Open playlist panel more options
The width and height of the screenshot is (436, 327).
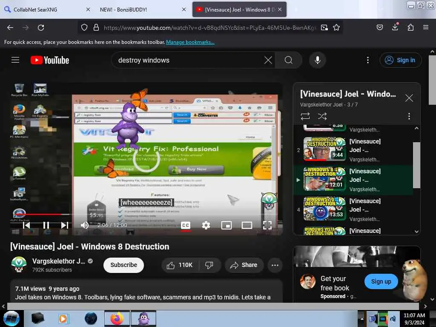[x=409, y=116]
